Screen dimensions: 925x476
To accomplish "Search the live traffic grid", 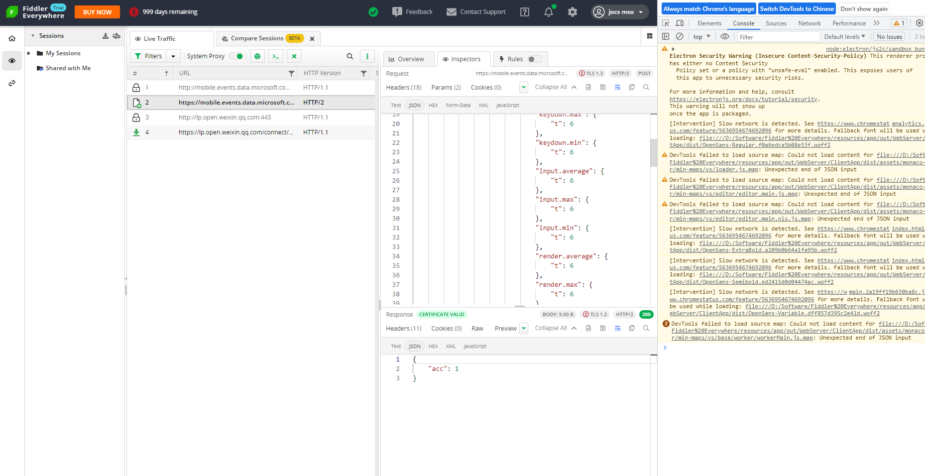I will (350, 56).
